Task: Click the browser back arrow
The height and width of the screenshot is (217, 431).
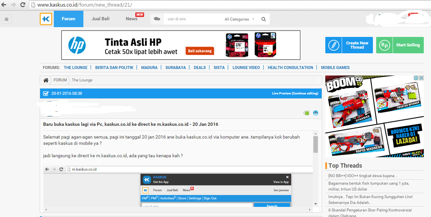Action: (x=4, y=5)
